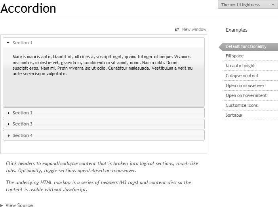Click the Accordion page heading

point(28,8)
